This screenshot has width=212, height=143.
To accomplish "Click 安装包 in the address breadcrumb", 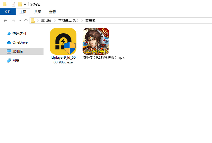I will [x=90, y=20].
